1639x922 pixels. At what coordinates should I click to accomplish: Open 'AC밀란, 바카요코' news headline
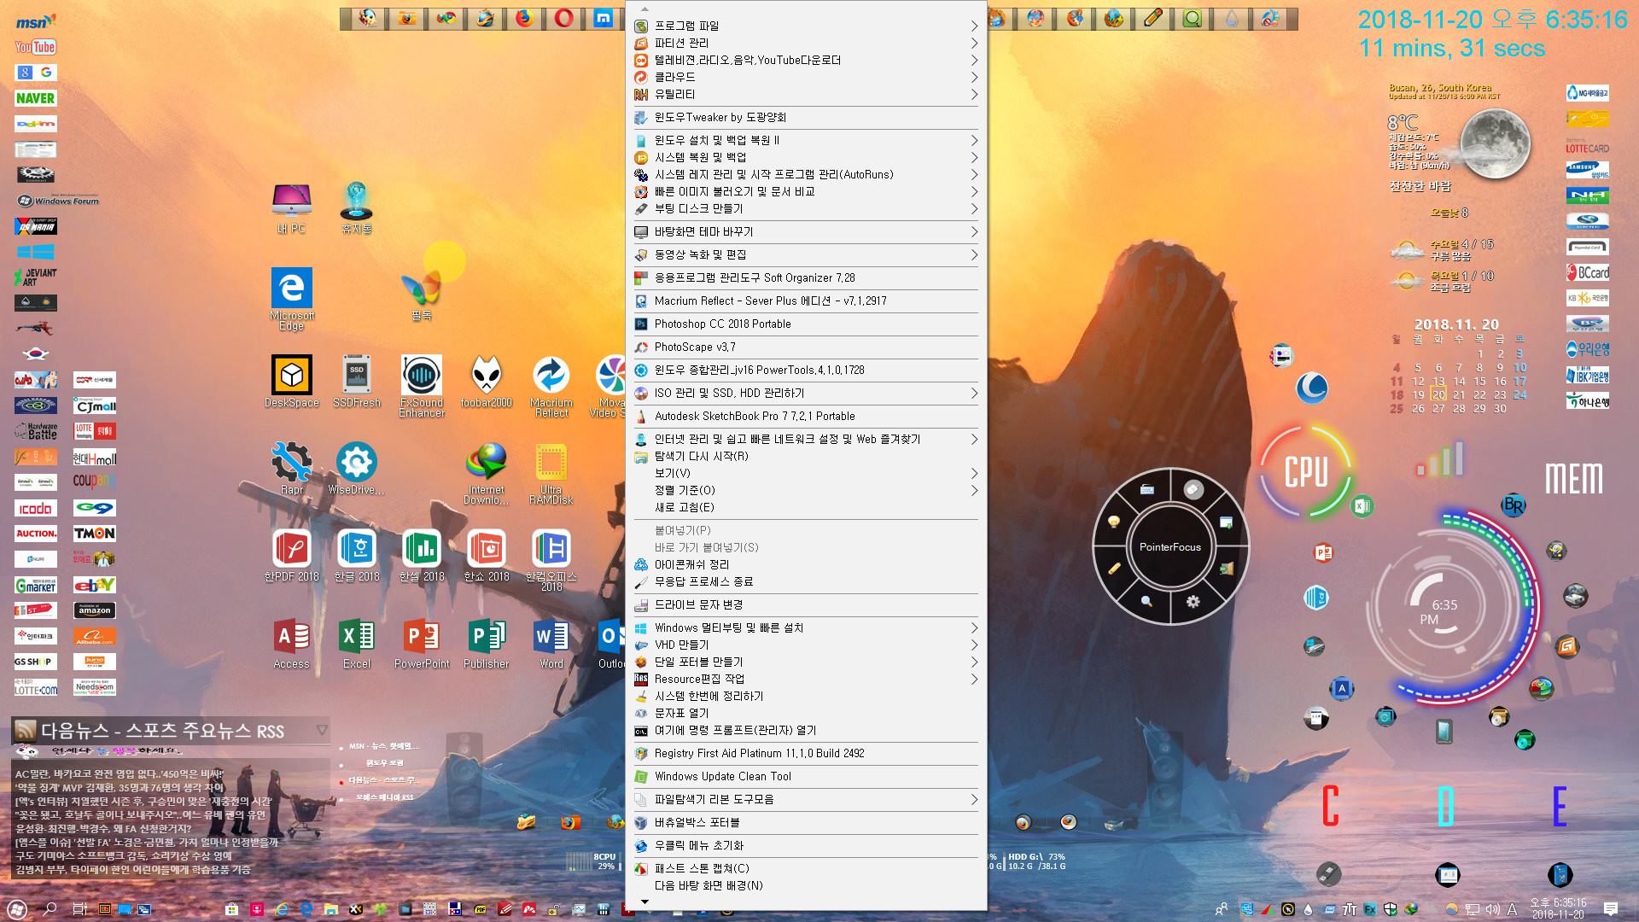tap(119, 773)
